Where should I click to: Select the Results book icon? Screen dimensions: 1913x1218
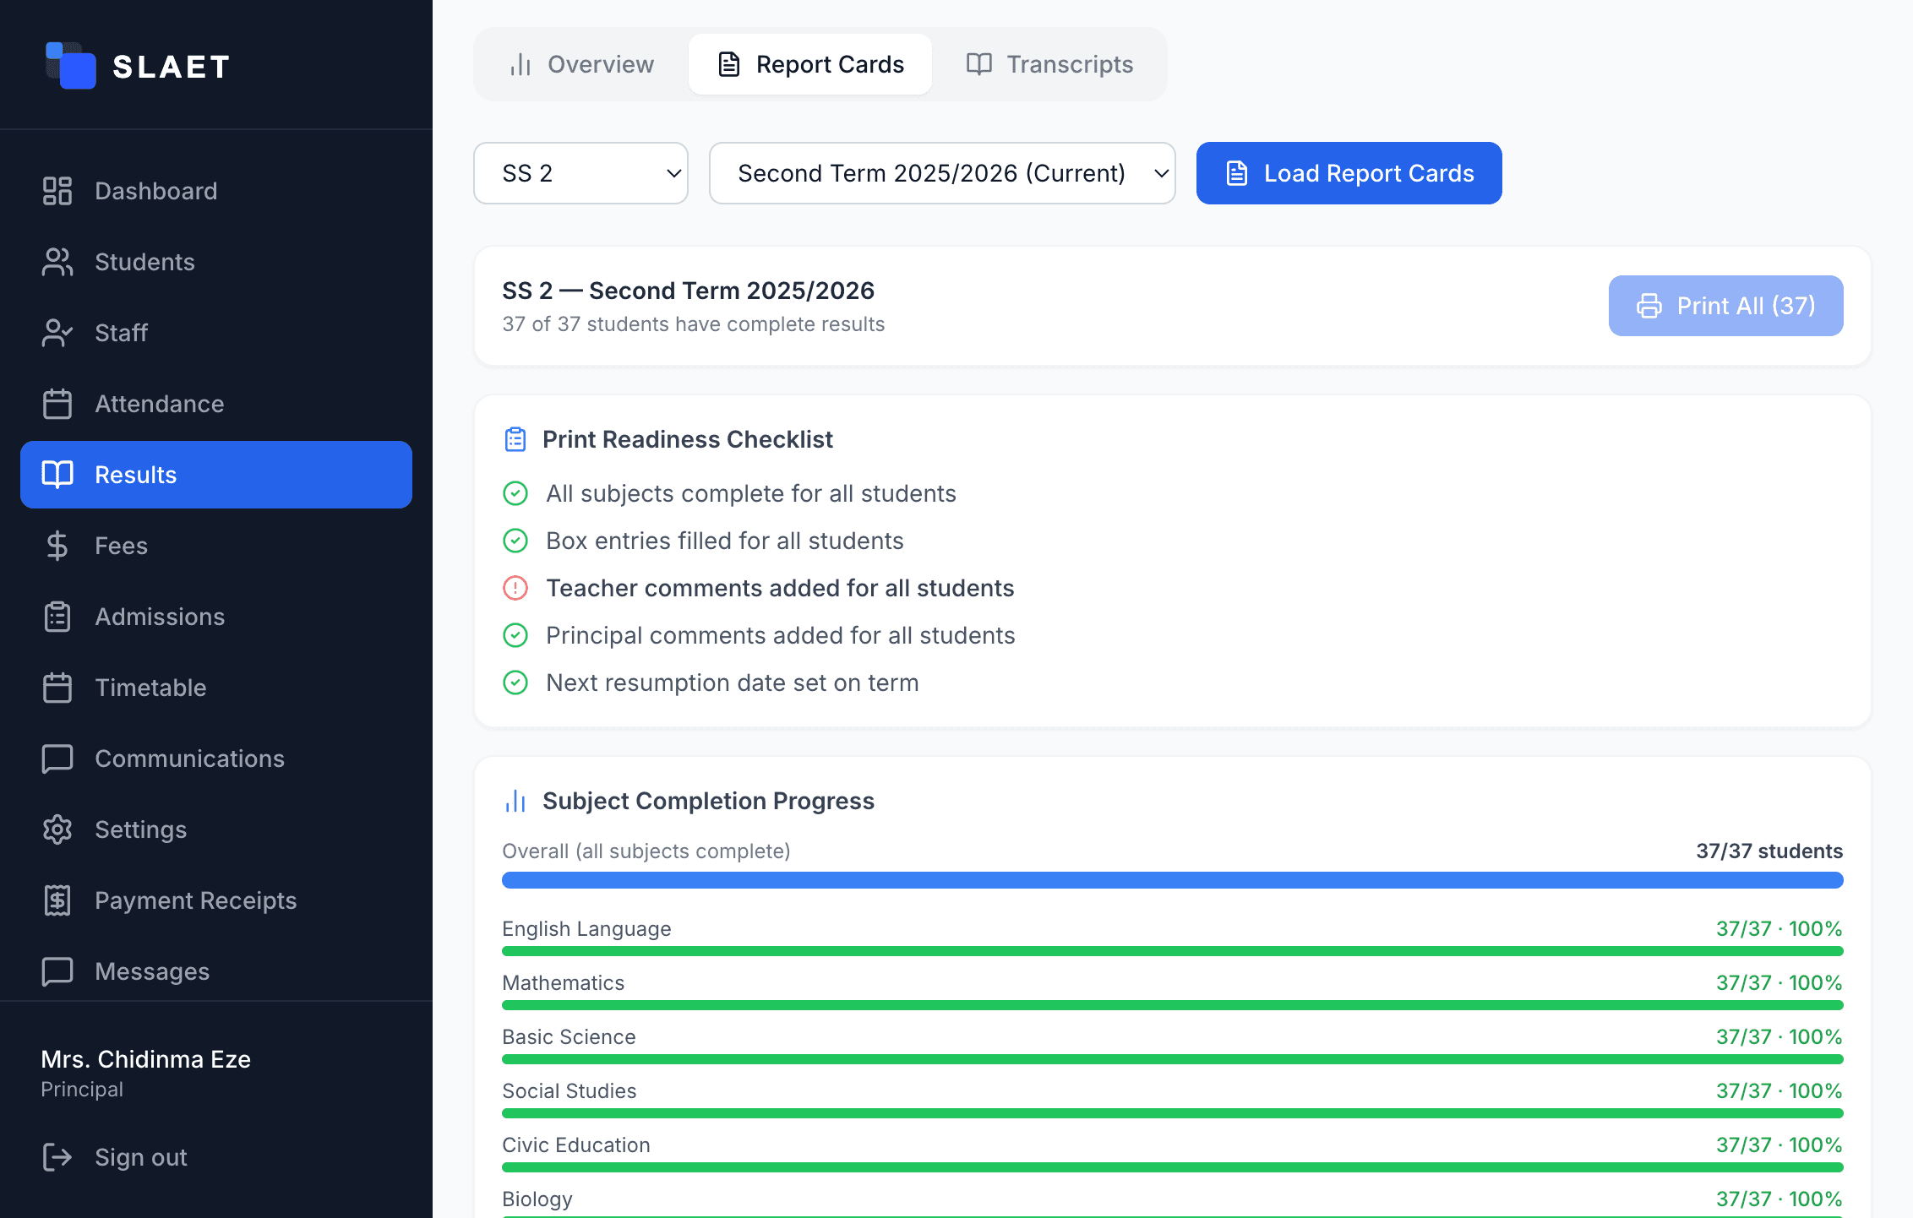[x=57, y=475]
